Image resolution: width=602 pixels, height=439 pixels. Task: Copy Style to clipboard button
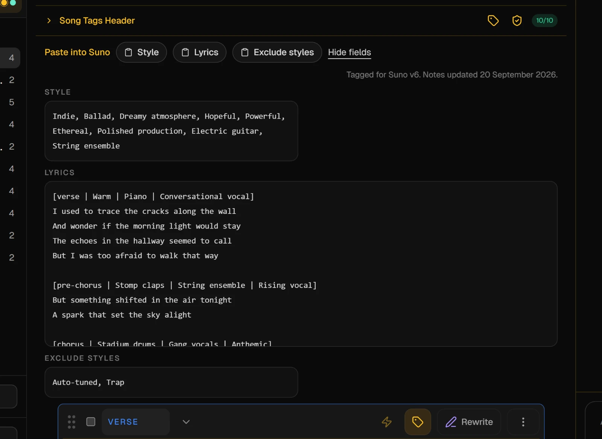[x=141, y=52]
